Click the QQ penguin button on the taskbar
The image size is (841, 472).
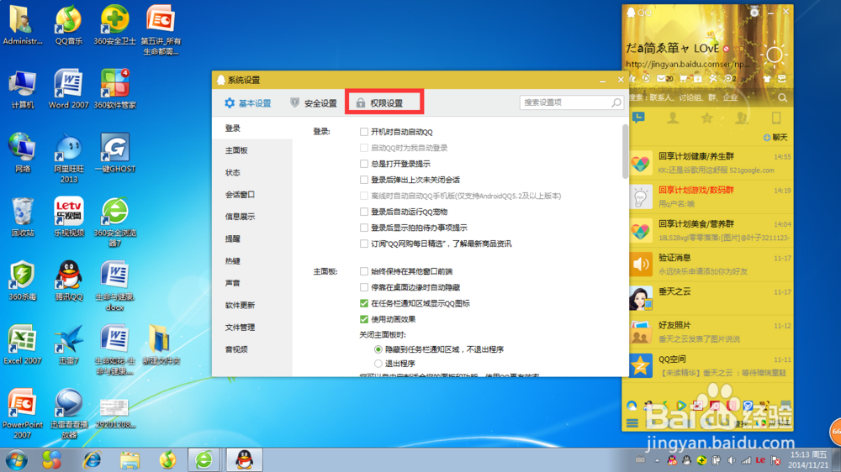[245, 459]
